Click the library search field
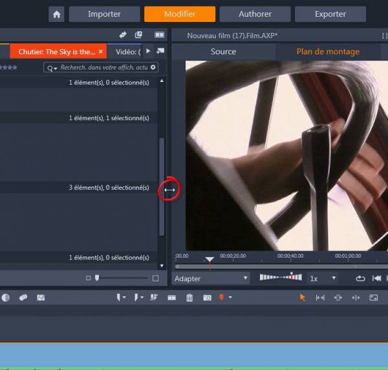Image resolution: width=388 pixels, height=370 pixels. coord(103,67)
